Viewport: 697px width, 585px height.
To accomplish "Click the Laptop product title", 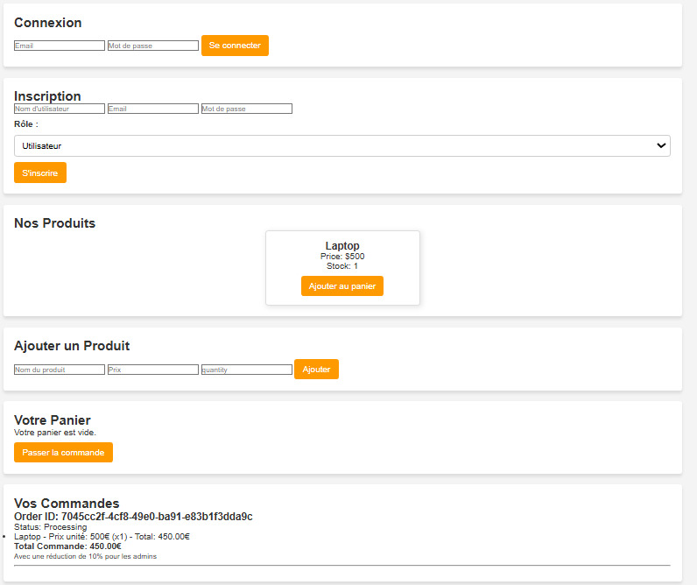I will point(342,246).
